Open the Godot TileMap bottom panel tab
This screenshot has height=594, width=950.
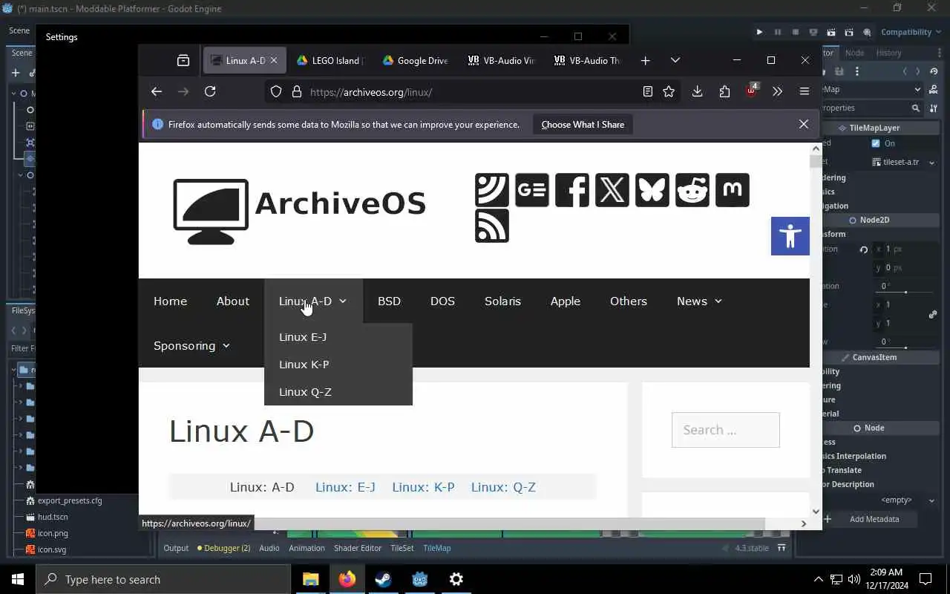(x=436, y=548)
